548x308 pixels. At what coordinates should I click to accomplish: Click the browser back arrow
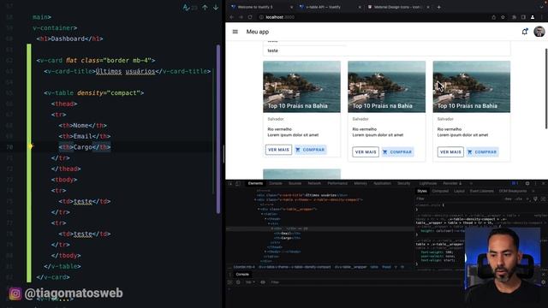(x=232, y=17)
